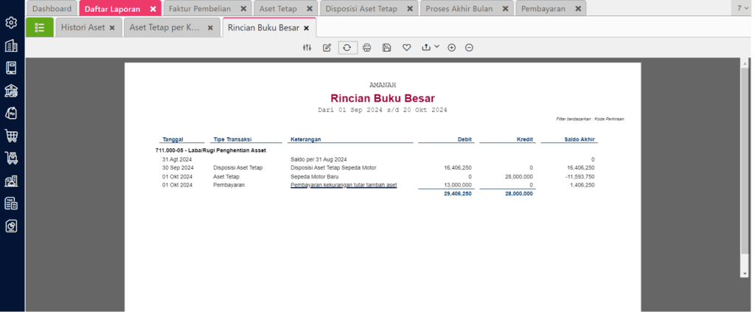Switch to the Histori Aset tab
This screenshot has width=755, height=312.
tap(83, 27)
